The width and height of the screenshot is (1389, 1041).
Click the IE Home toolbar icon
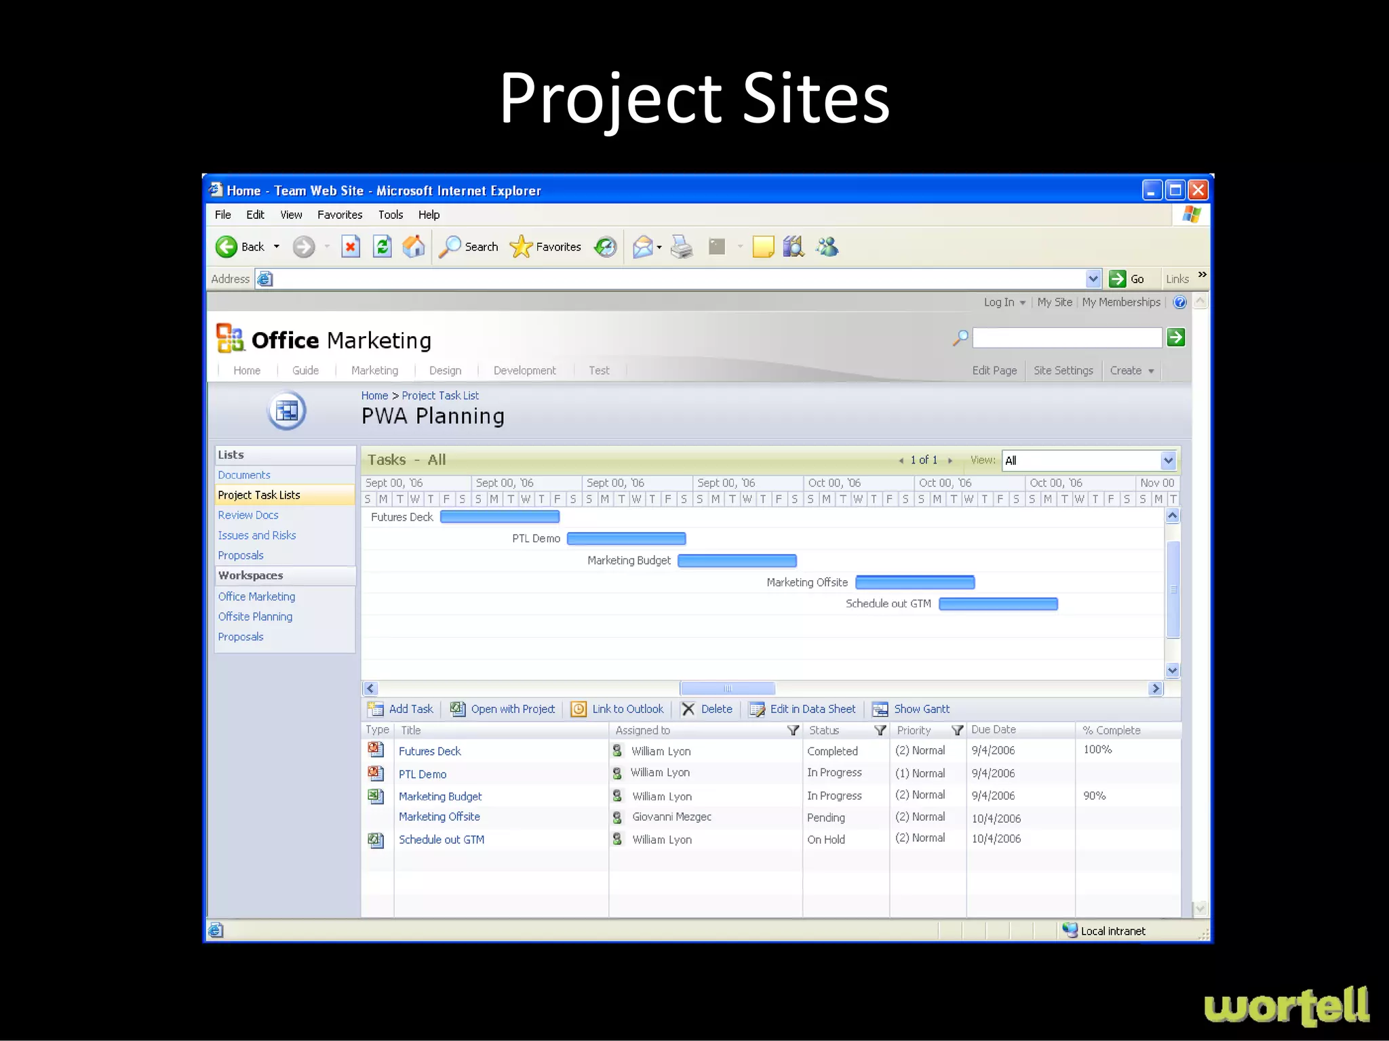(413, 247)
